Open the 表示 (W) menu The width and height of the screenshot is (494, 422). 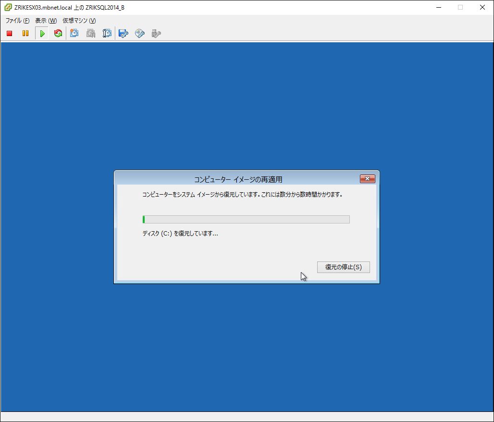46,21
